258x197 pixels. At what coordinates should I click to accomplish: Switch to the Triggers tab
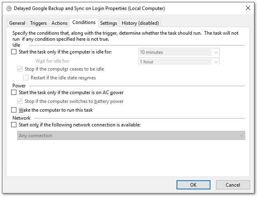pyautogui.click(x=38, y=23)
